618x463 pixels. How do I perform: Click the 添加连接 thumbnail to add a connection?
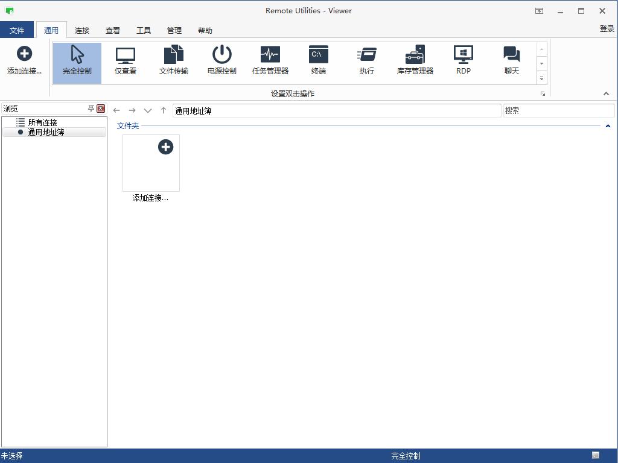click(150, 162)
